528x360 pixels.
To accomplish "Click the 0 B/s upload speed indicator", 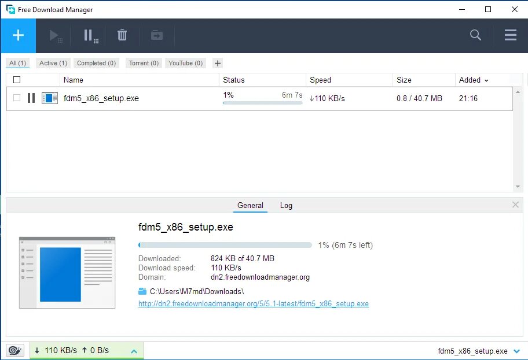I will (96, 351).
